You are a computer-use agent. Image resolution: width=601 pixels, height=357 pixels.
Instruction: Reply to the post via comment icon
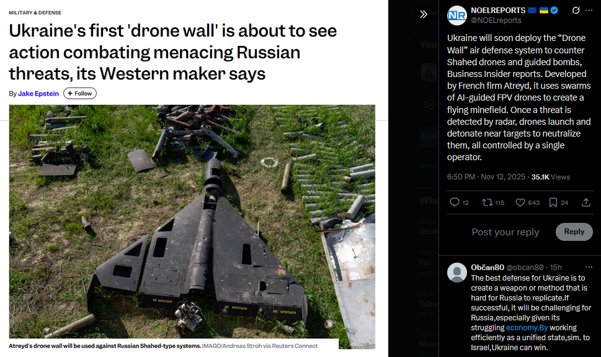(x=455, y=202)
